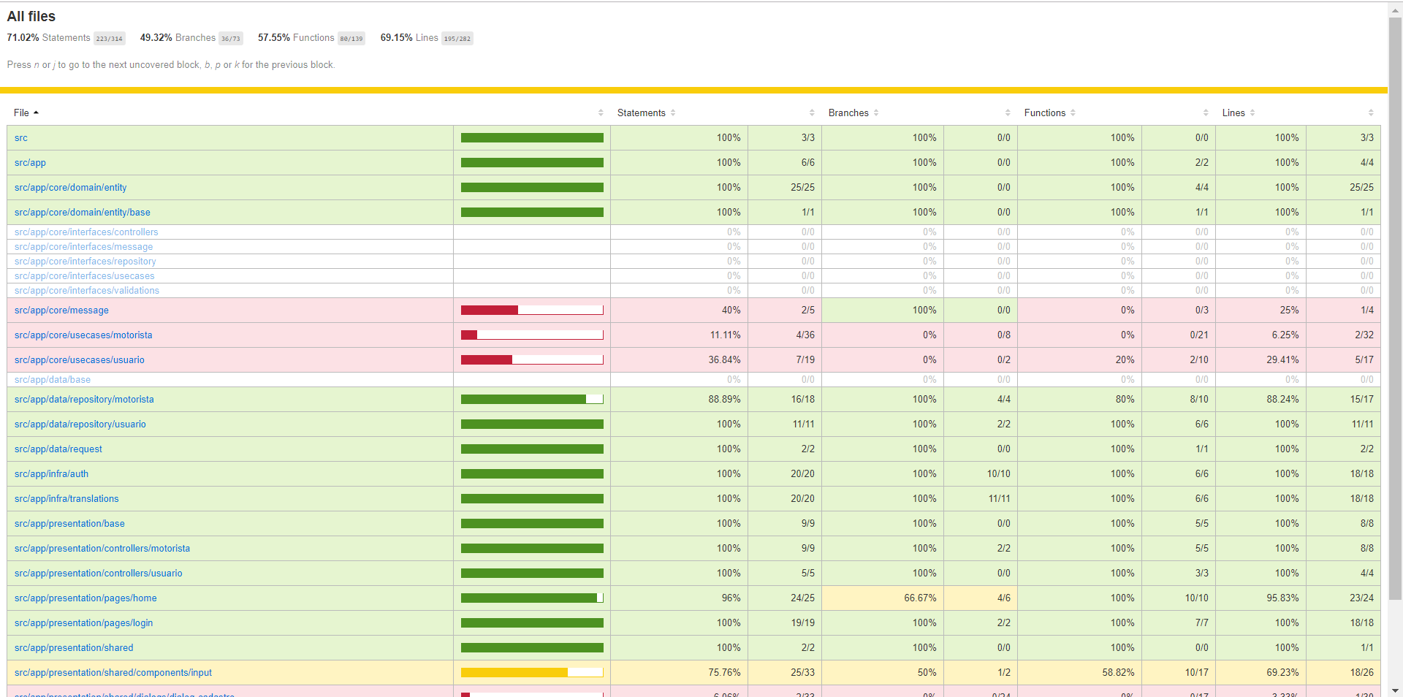This screenshot has width=1403, height=697.
Task: Click the yellow coverage bar for components/input
Action: pyautogui.click(x=532, y=672)
